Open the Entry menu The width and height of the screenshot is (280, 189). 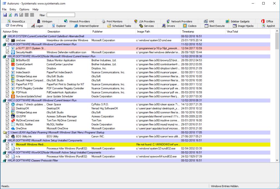(13, 9)
